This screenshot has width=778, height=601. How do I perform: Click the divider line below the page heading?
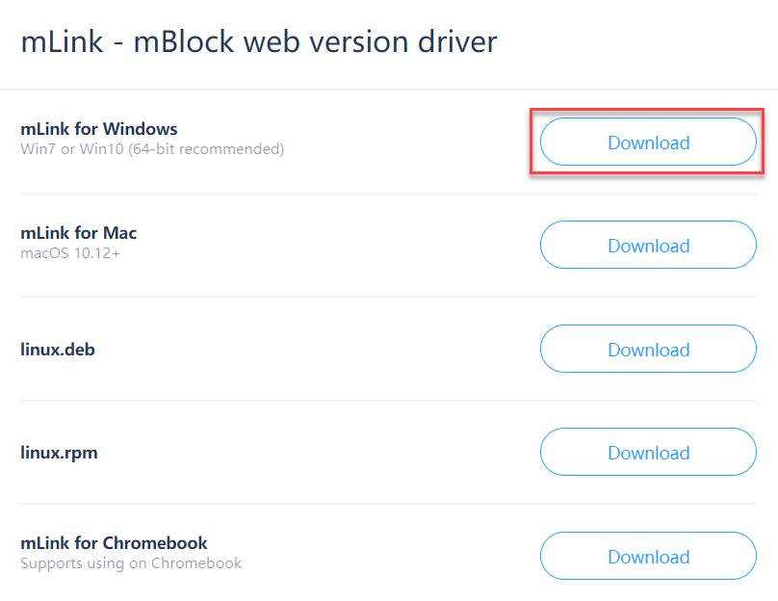[389, 91]
